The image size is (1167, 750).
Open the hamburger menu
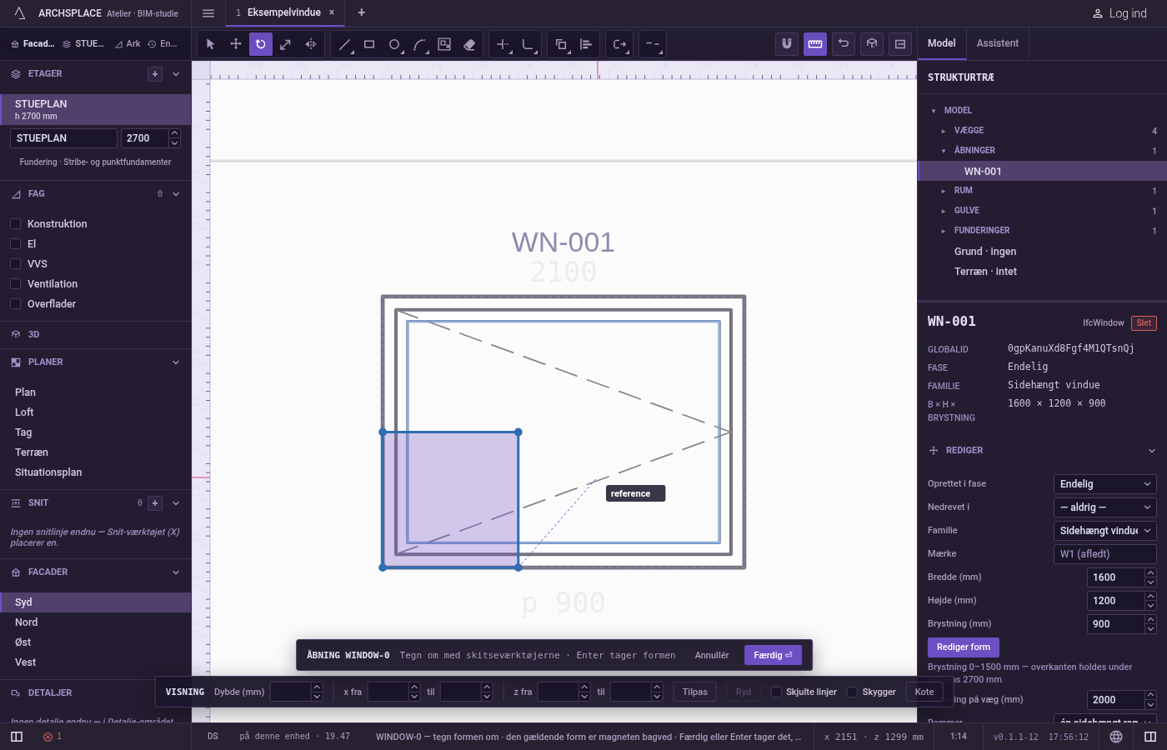coord(208,13)
